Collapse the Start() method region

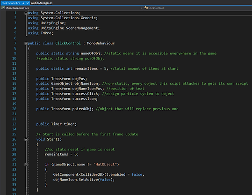[x=26, y=139]
